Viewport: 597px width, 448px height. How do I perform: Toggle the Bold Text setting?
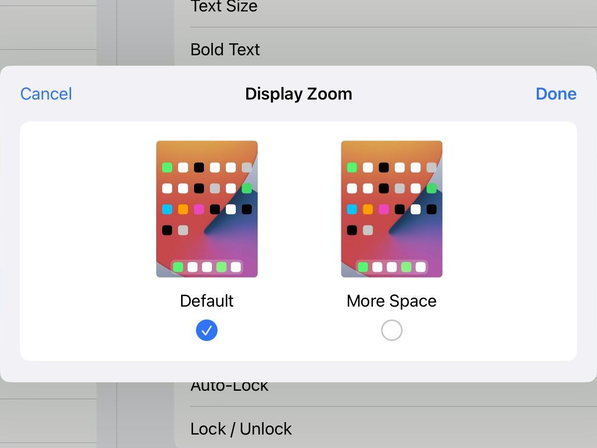[x=225, y=49]
